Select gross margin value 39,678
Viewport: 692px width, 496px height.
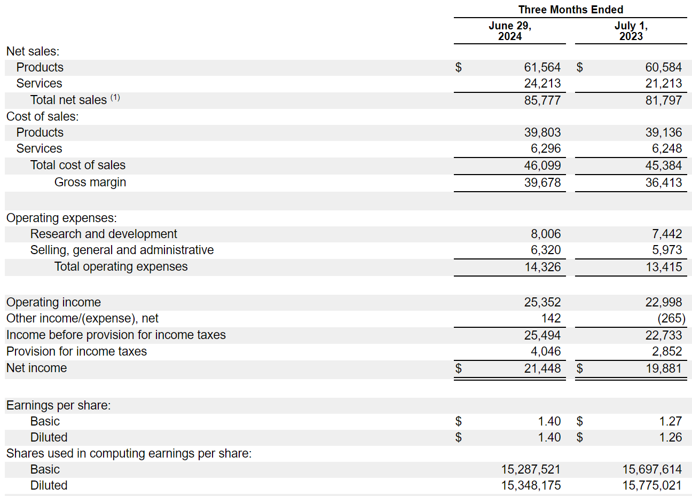pos(542,183)
